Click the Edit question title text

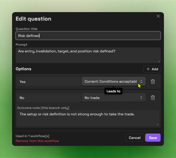(34, 19)
